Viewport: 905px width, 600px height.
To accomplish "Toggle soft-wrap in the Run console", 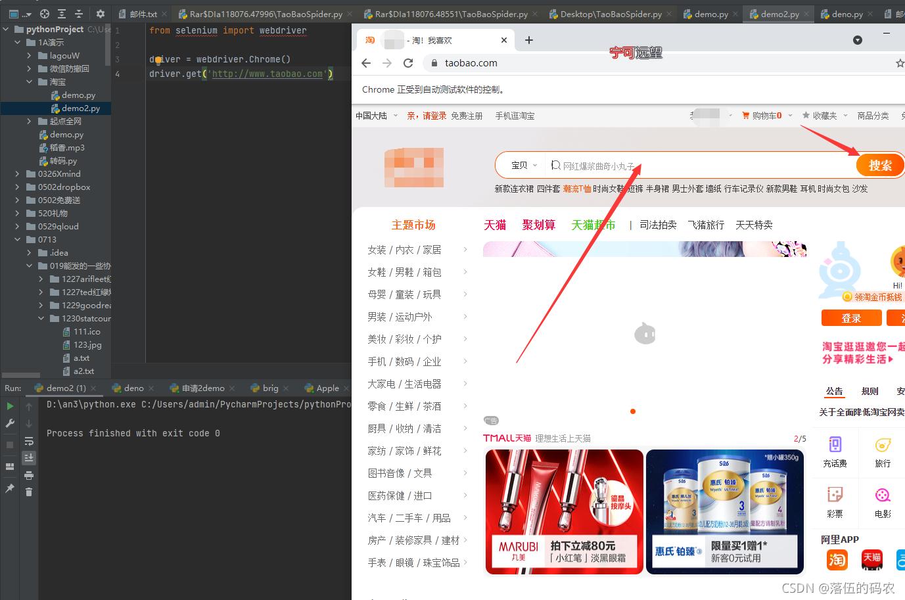I will click(x=28, y=440).
